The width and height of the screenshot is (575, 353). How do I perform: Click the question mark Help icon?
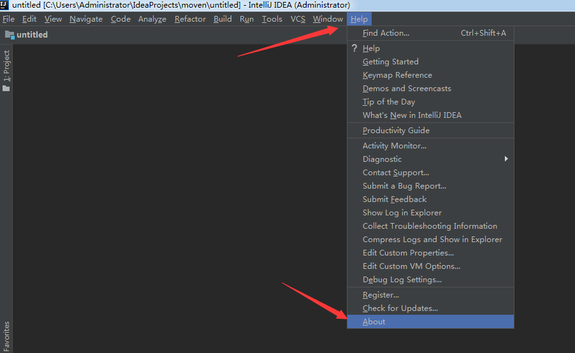[x=354, y=48]
